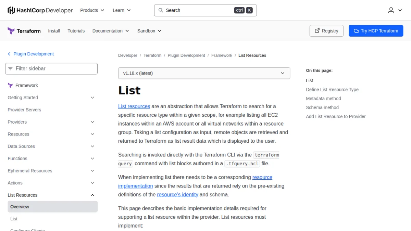Follow the "resource's identity" link
Screen dimensions: 411x231
[178, 195]
